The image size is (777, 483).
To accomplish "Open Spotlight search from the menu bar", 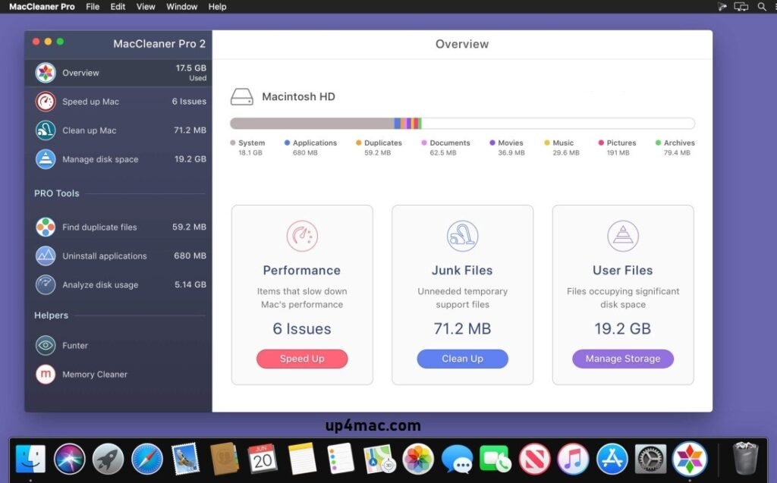I will coord(762,7).
